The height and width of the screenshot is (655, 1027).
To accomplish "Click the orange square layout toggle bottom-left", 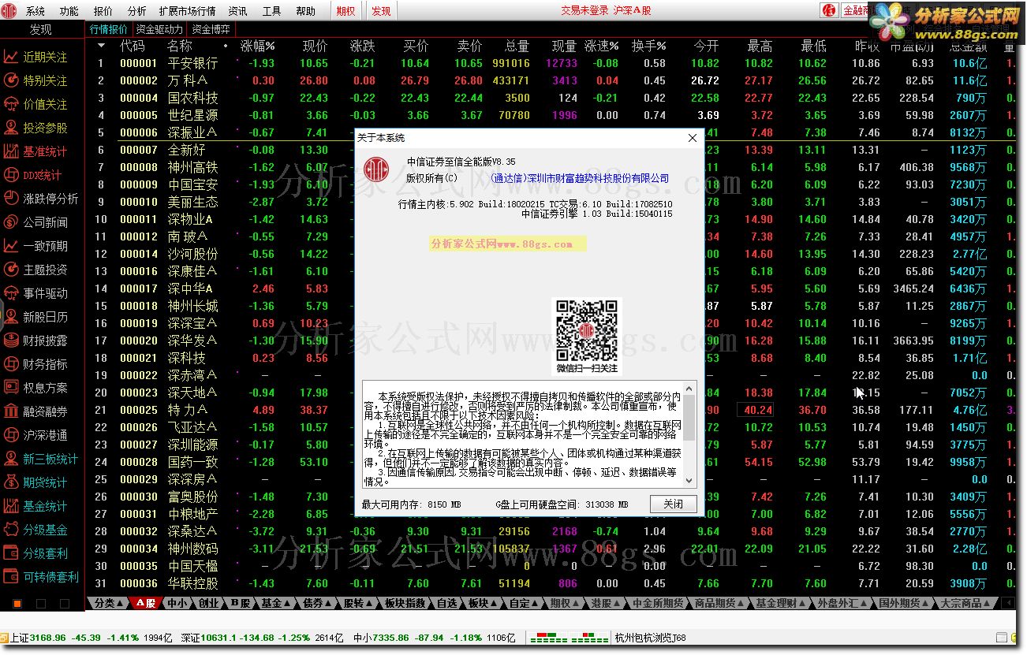I will click(17, 604).
